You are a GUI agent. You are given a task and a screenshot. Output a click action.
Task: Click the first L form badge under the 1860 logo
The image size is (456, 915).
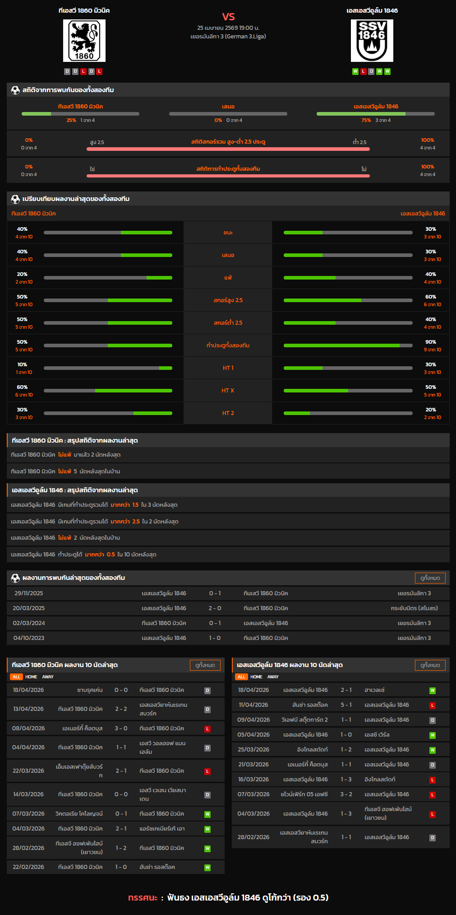pos(83,71)
